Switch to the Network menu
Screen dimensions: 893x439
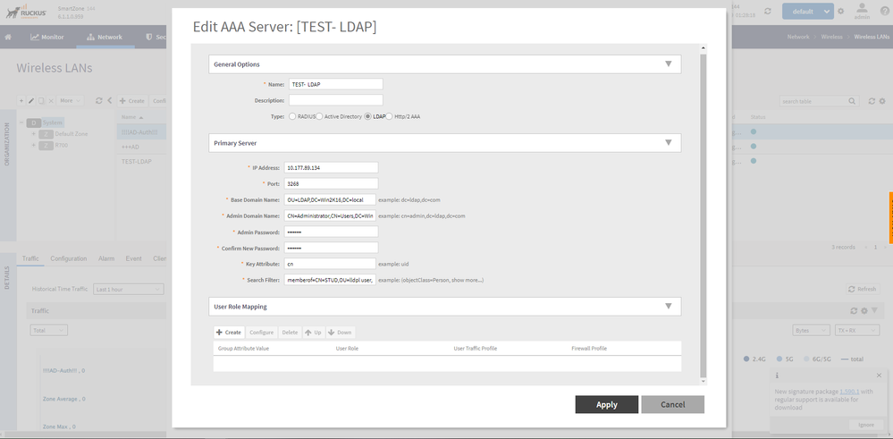point(105,38)
